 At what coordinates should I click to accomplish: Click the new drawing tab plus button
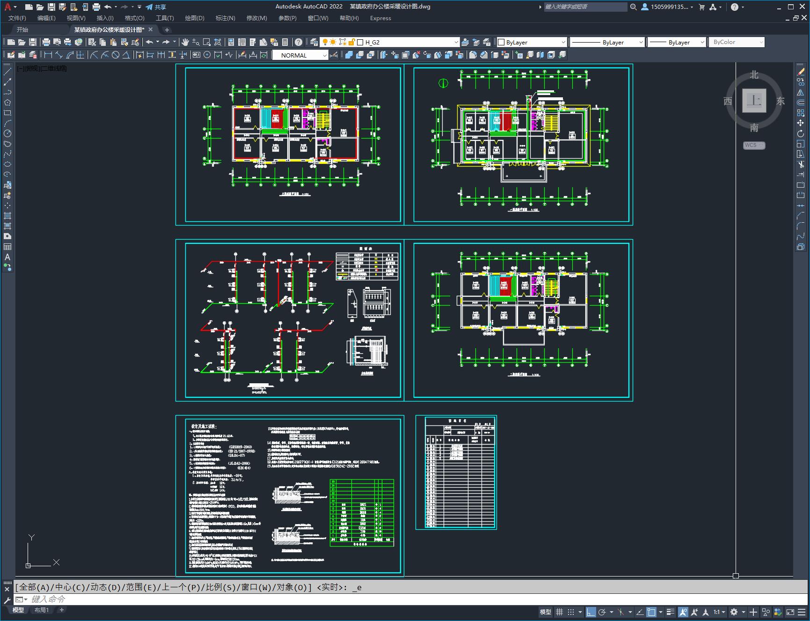tap(167, 29)
